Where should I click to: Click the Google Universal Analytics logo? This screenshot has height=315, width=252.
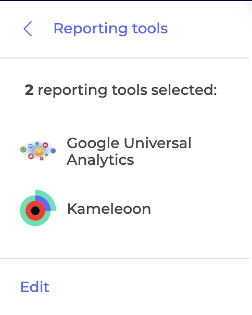coord(38,151)
